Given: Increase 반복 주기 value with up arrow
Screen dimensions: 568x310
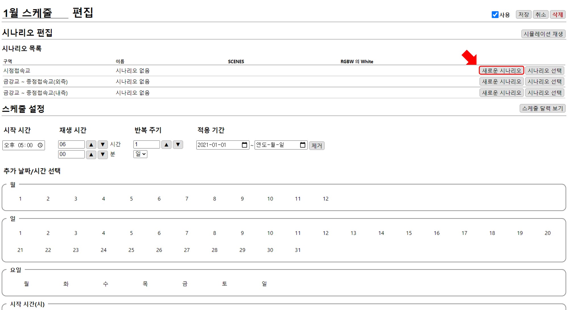Looking at the screenshot, I should pyautogui.click(x=166, y=145).
